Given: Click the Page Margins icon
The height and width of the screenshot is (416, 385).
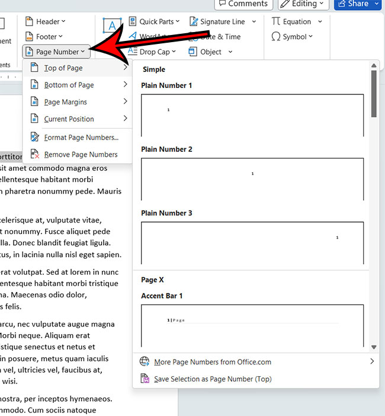Looking at the screenshot, I should (x=34, y=101).
